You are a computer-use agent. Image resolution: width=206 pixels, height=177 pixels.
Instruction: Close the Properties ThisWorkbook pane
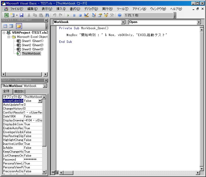(x=46, y=80)
